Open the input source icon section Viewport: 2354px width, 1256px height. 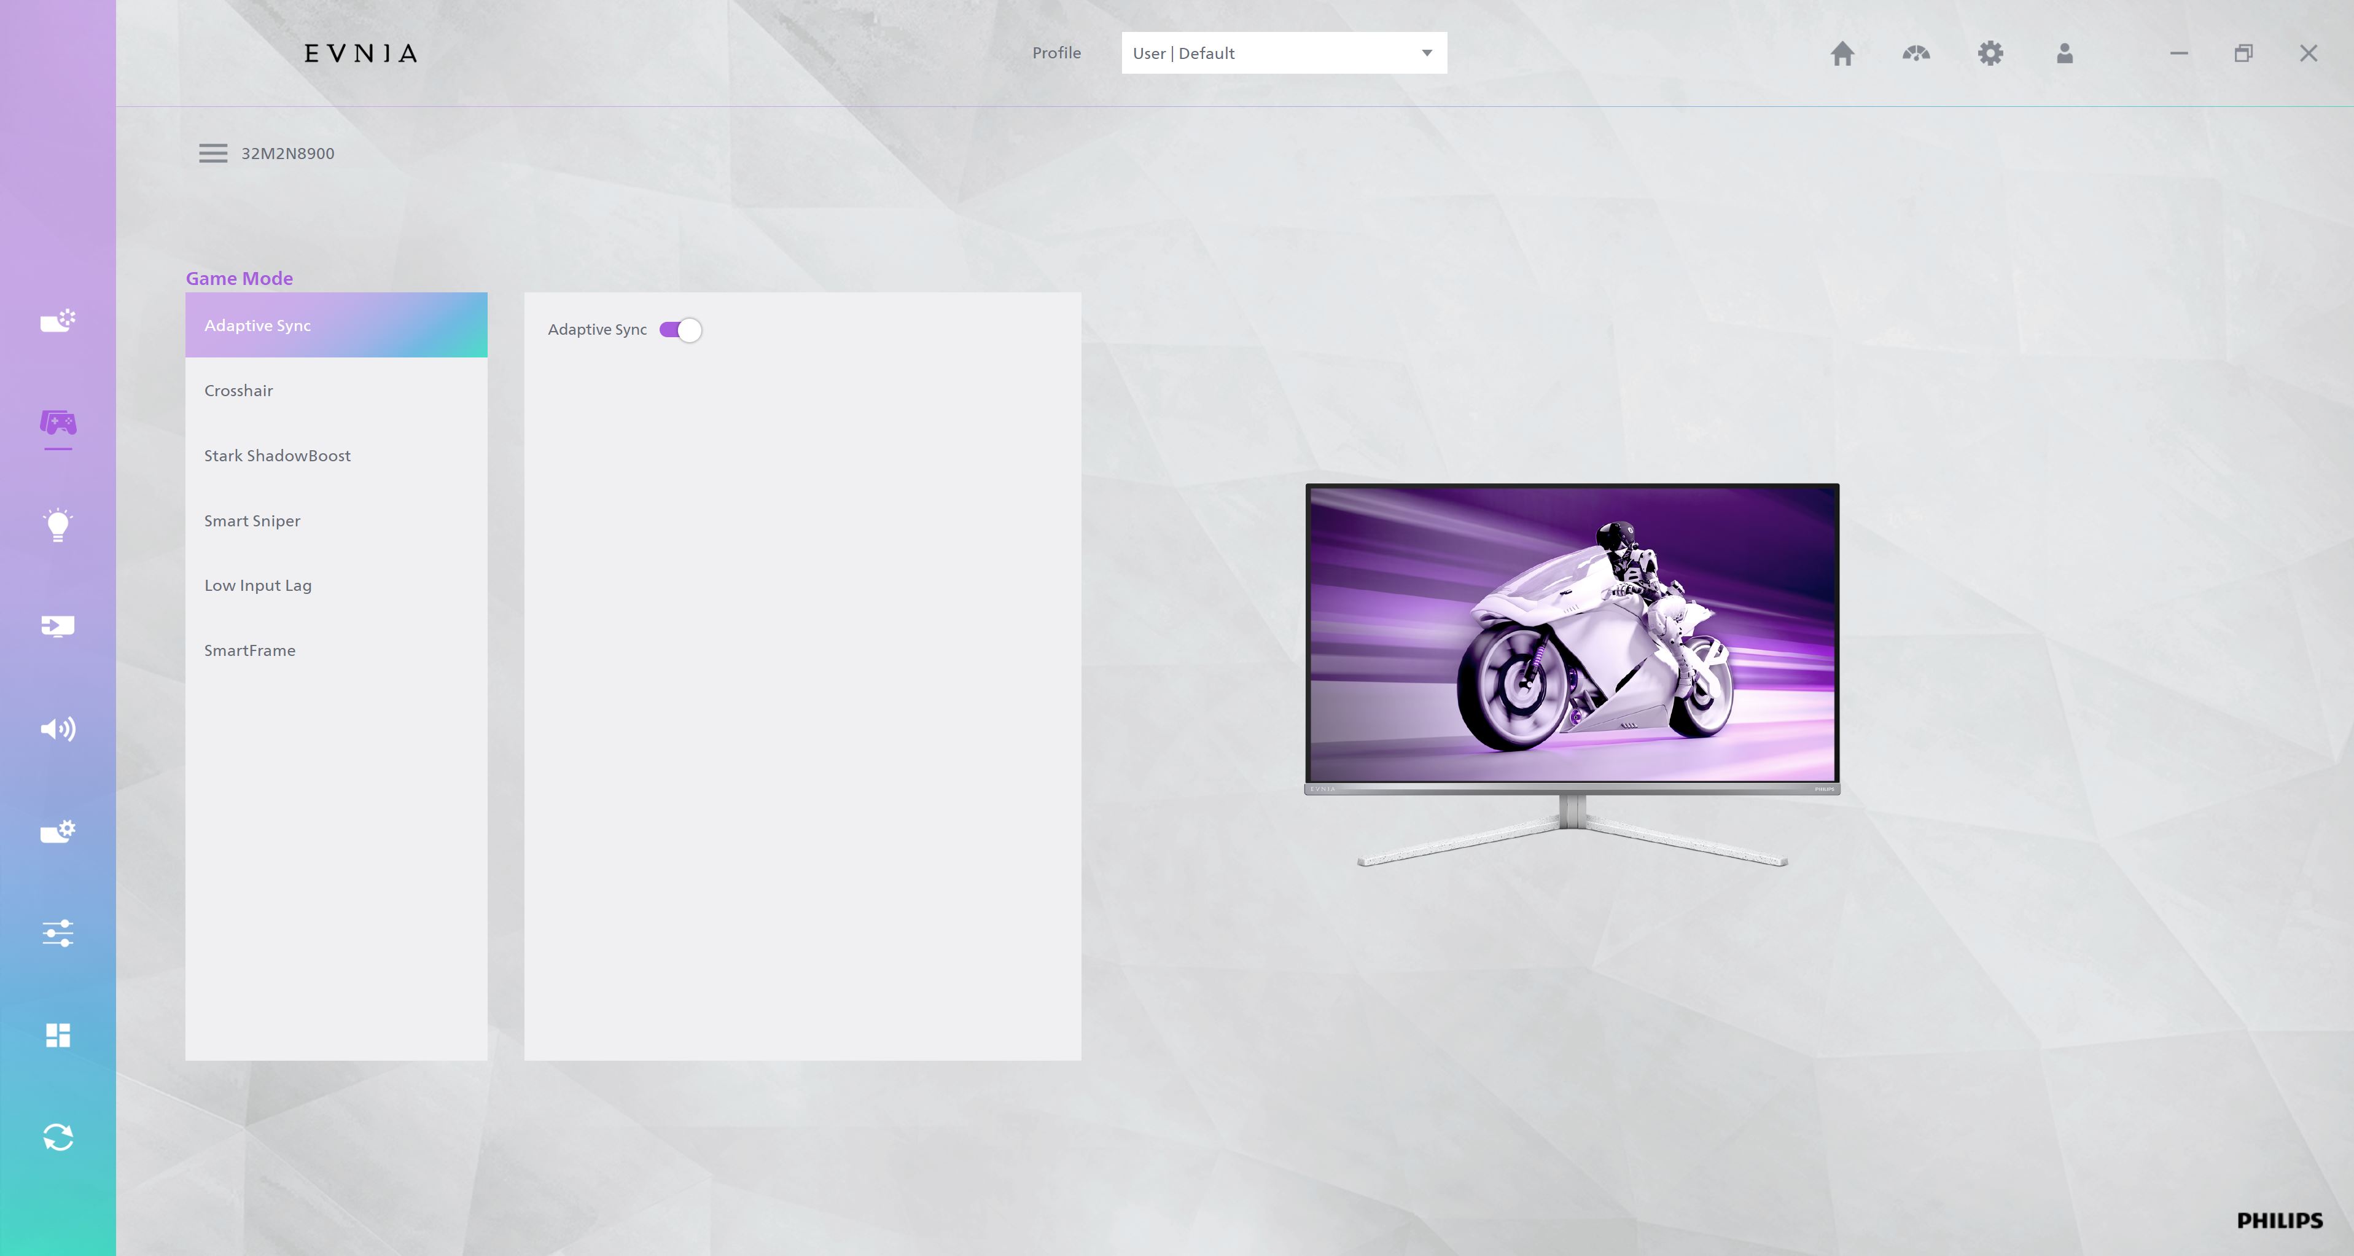tap(58, 626)
